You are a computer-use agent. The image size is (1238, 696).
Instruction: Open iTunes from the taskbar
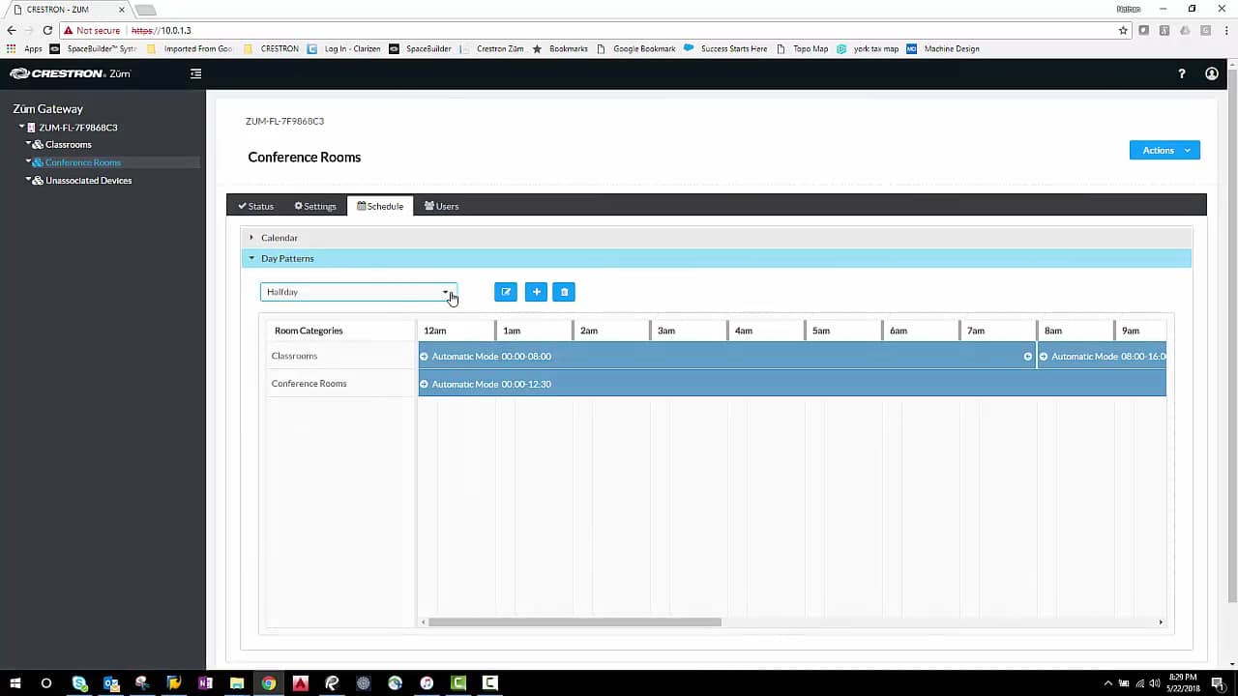pyautogui.click(x=427, y=682)
